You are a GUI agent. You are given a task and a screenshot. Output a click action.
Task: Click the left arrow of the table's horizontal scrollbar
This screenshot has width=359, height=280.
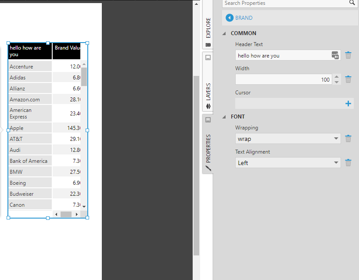pos(56,214)
